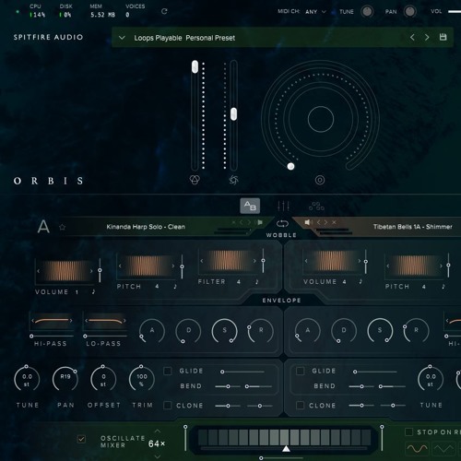The height and width of the screenshot is (461, 461).
Task: Click the loop link icon above WOBBLE
Action: (x=282, y=224)
